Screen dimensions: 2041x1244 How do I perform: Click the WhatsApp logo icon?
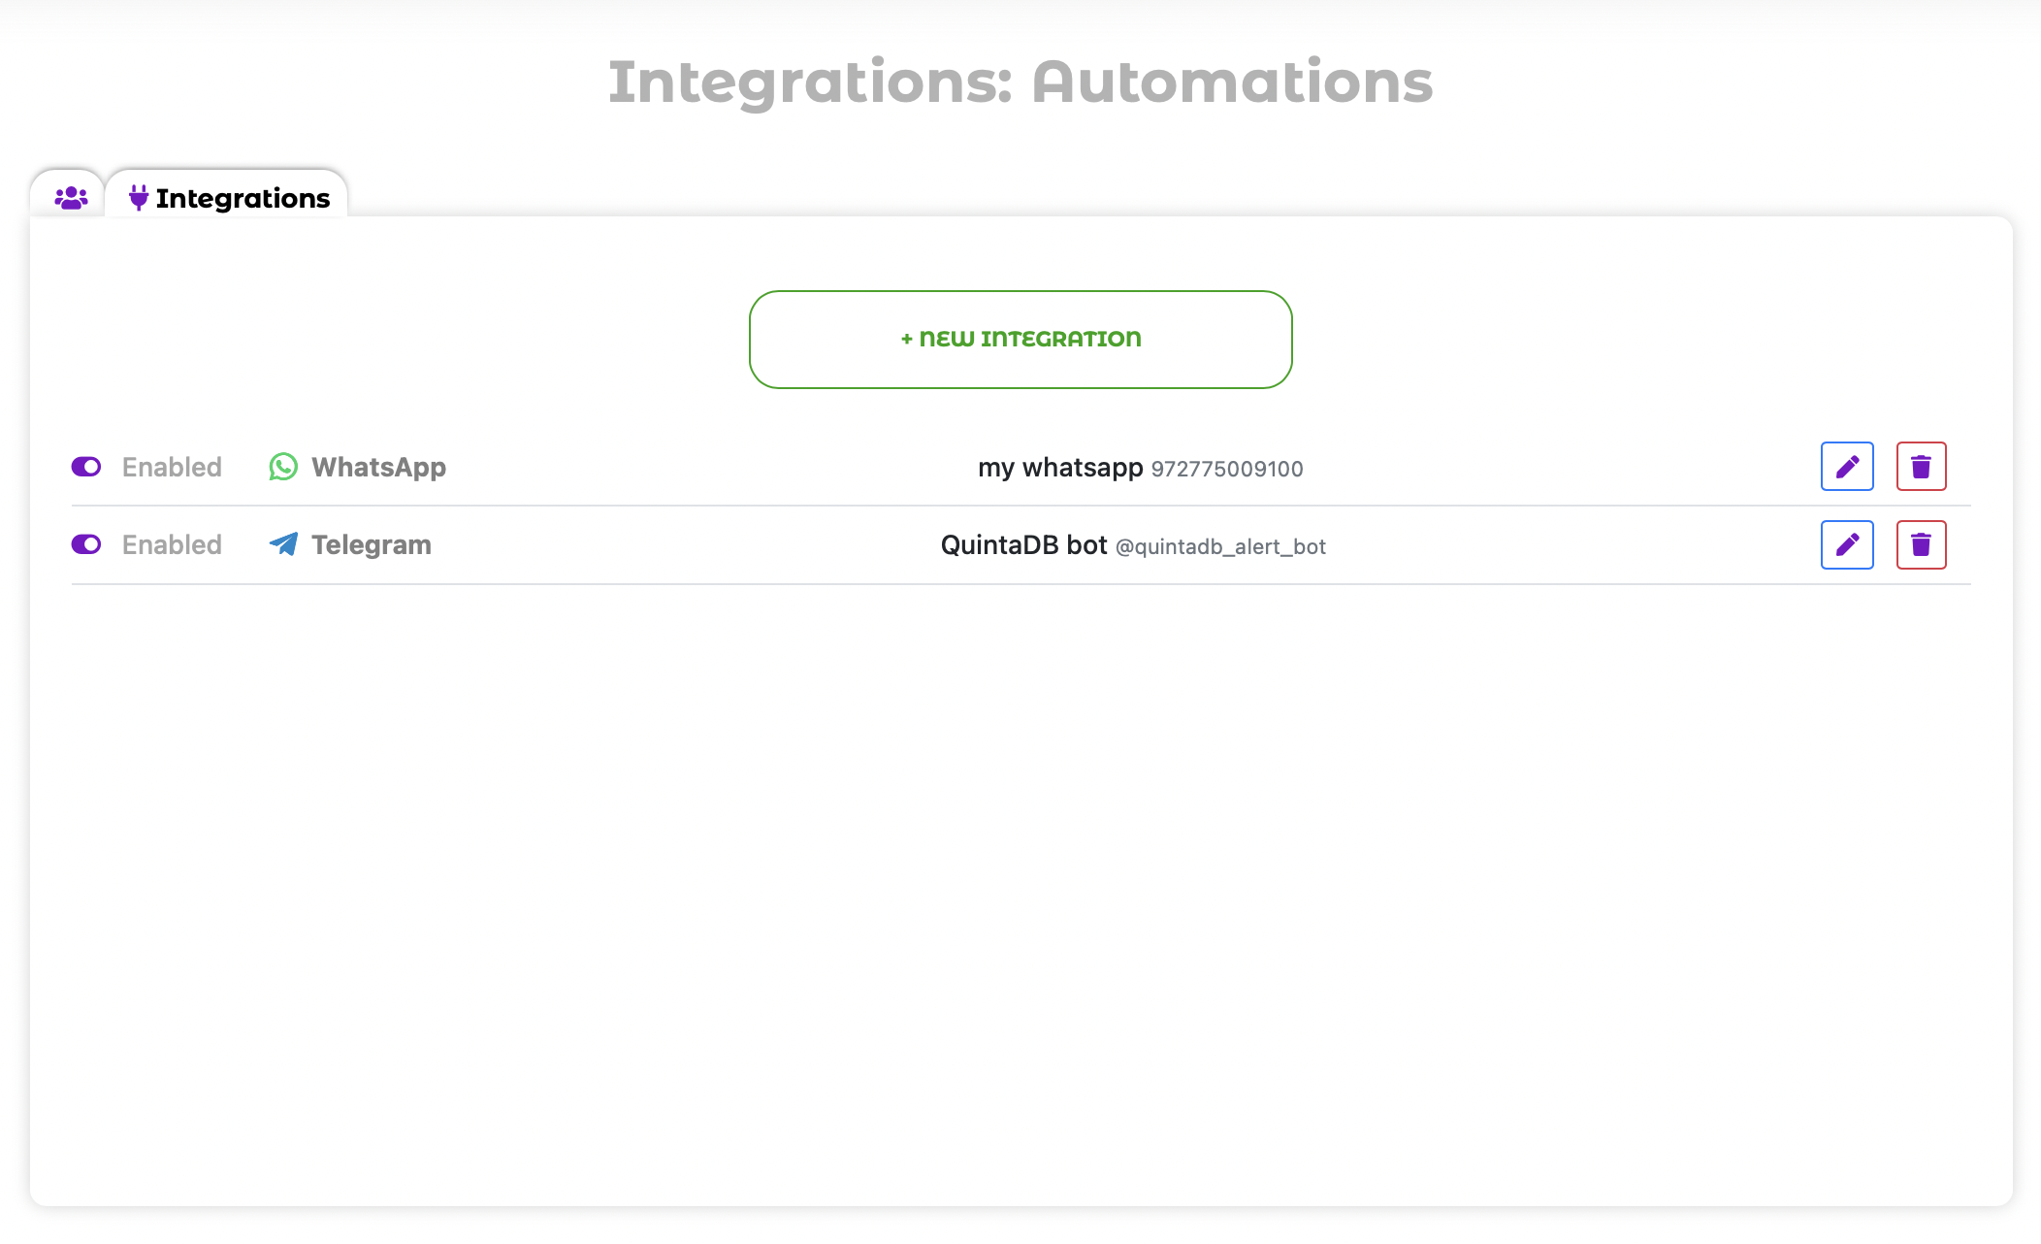[283, 467]
